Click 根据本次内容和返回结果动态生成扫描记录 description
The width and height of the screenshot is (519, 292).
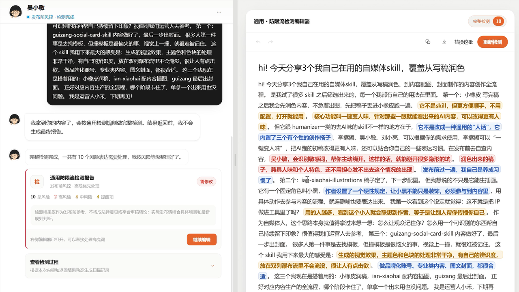point(70,270)
